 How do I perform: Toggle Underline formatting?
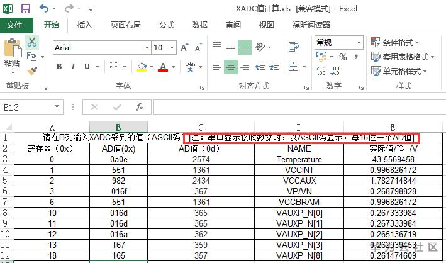(87, 67)
